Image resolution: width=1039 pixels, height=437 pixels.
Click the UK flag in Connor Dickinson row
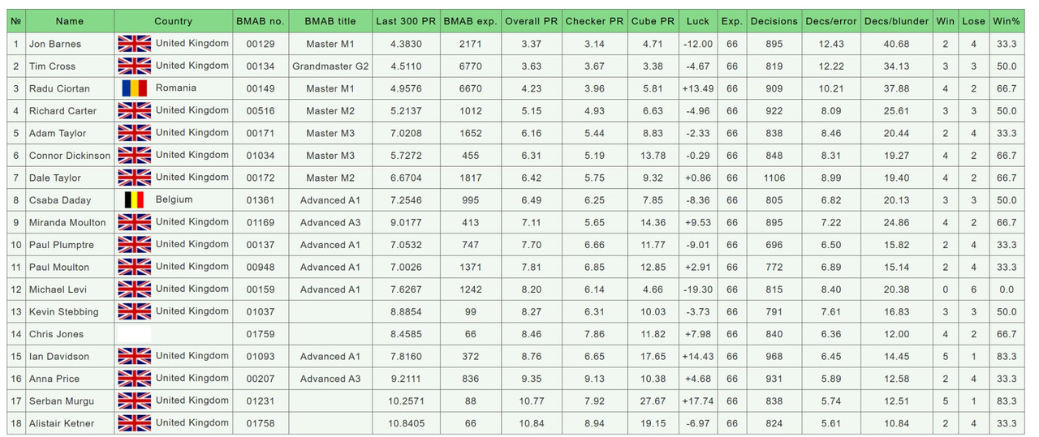[135, 155]
